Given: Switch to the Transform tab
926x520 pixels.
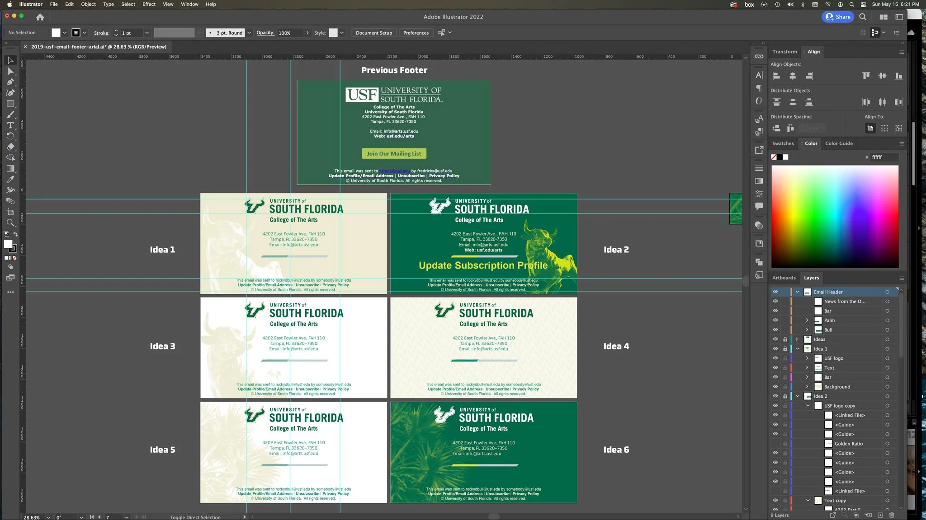Looking at the screenshot, I should tap(784, 52).
